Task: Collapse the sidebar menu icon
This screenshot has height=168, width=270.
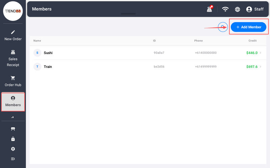Action: 13,159
